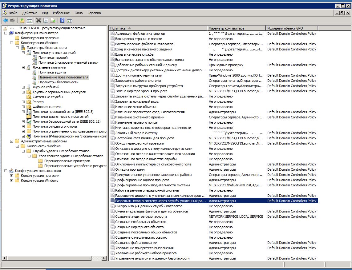Click computer icon of Конфигурация компьютера
The height and width of the screenshot is (270, 352).
click(x=11, y=33)
